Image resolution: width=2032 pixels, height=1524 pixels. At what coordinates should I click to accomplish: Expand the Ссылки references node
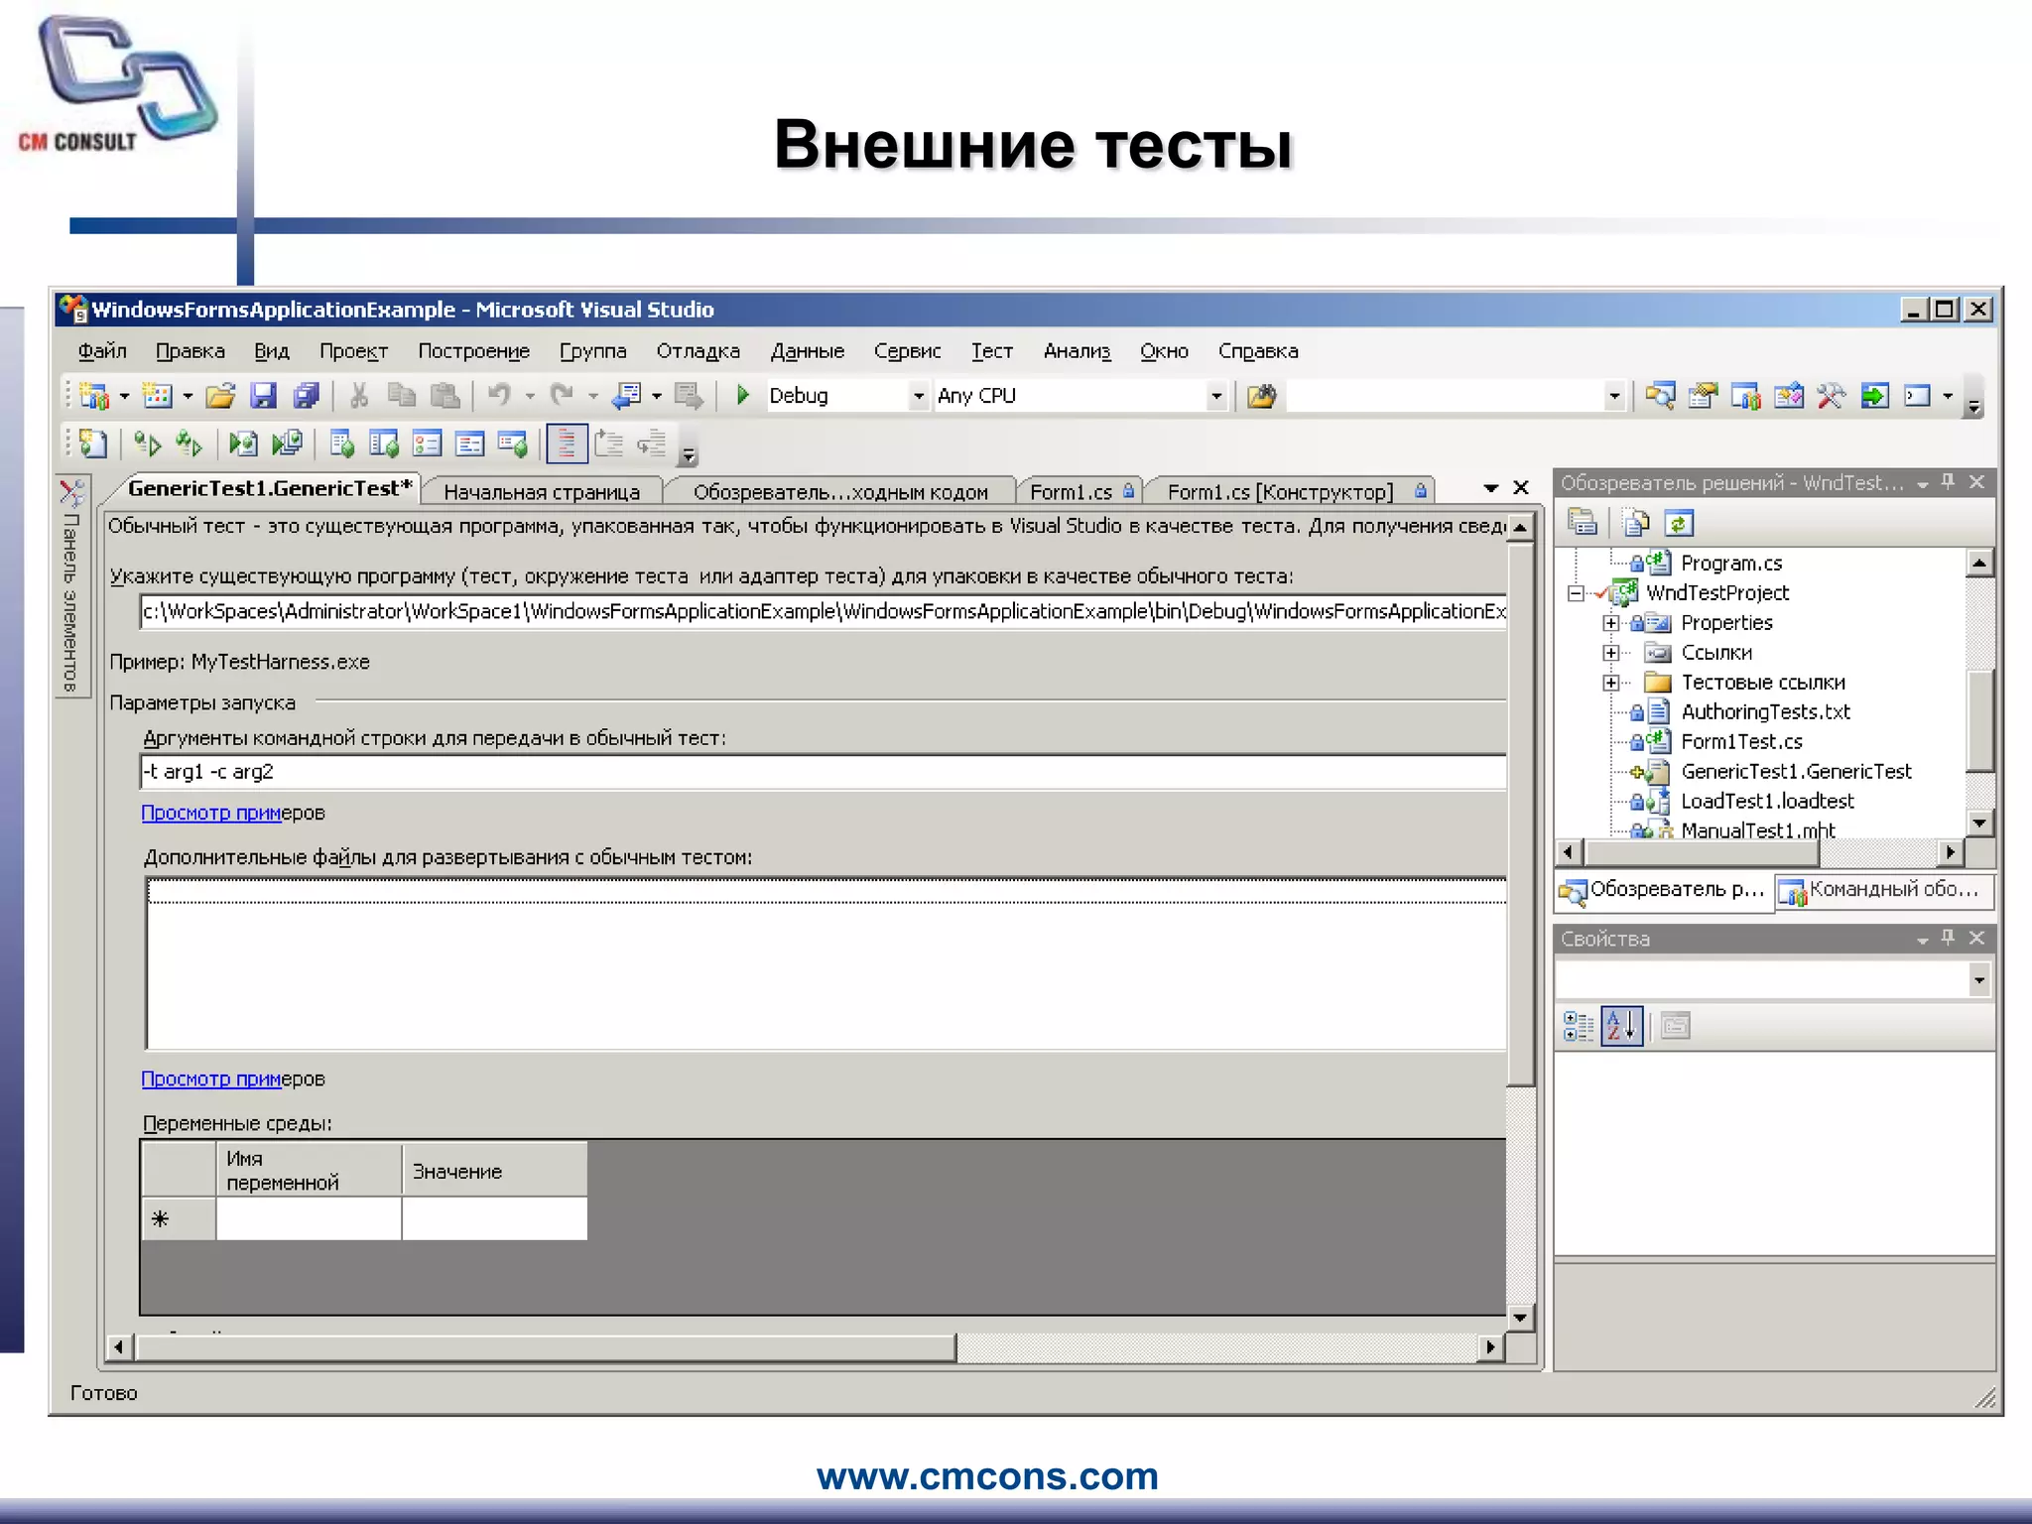pyautogui.click(x=1611, y=653)
